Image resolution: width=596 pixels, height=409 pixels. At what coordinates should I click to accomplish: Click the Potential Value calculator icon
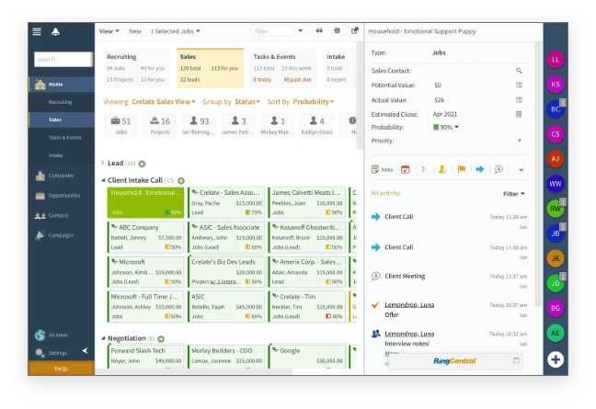[x=519, y=85]
